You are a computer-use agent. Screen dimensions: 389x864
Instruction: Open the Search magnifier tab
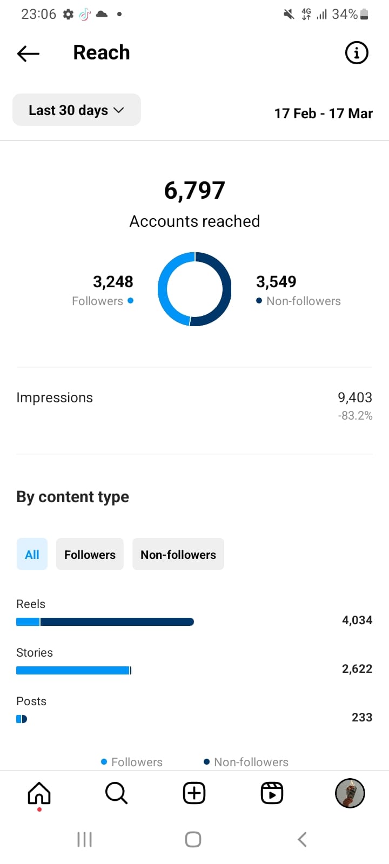(x=116, y=793)
